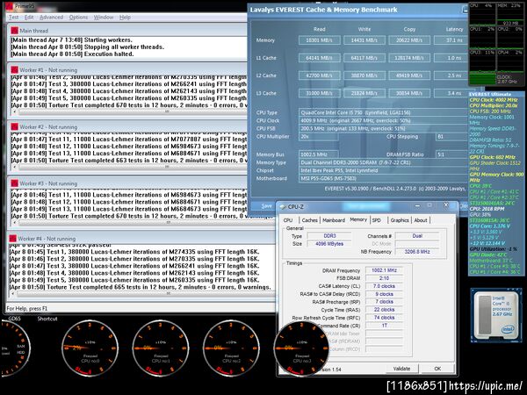
Task: Click the FSB:DRAM 2:10 value
Action: coord(384,278)
